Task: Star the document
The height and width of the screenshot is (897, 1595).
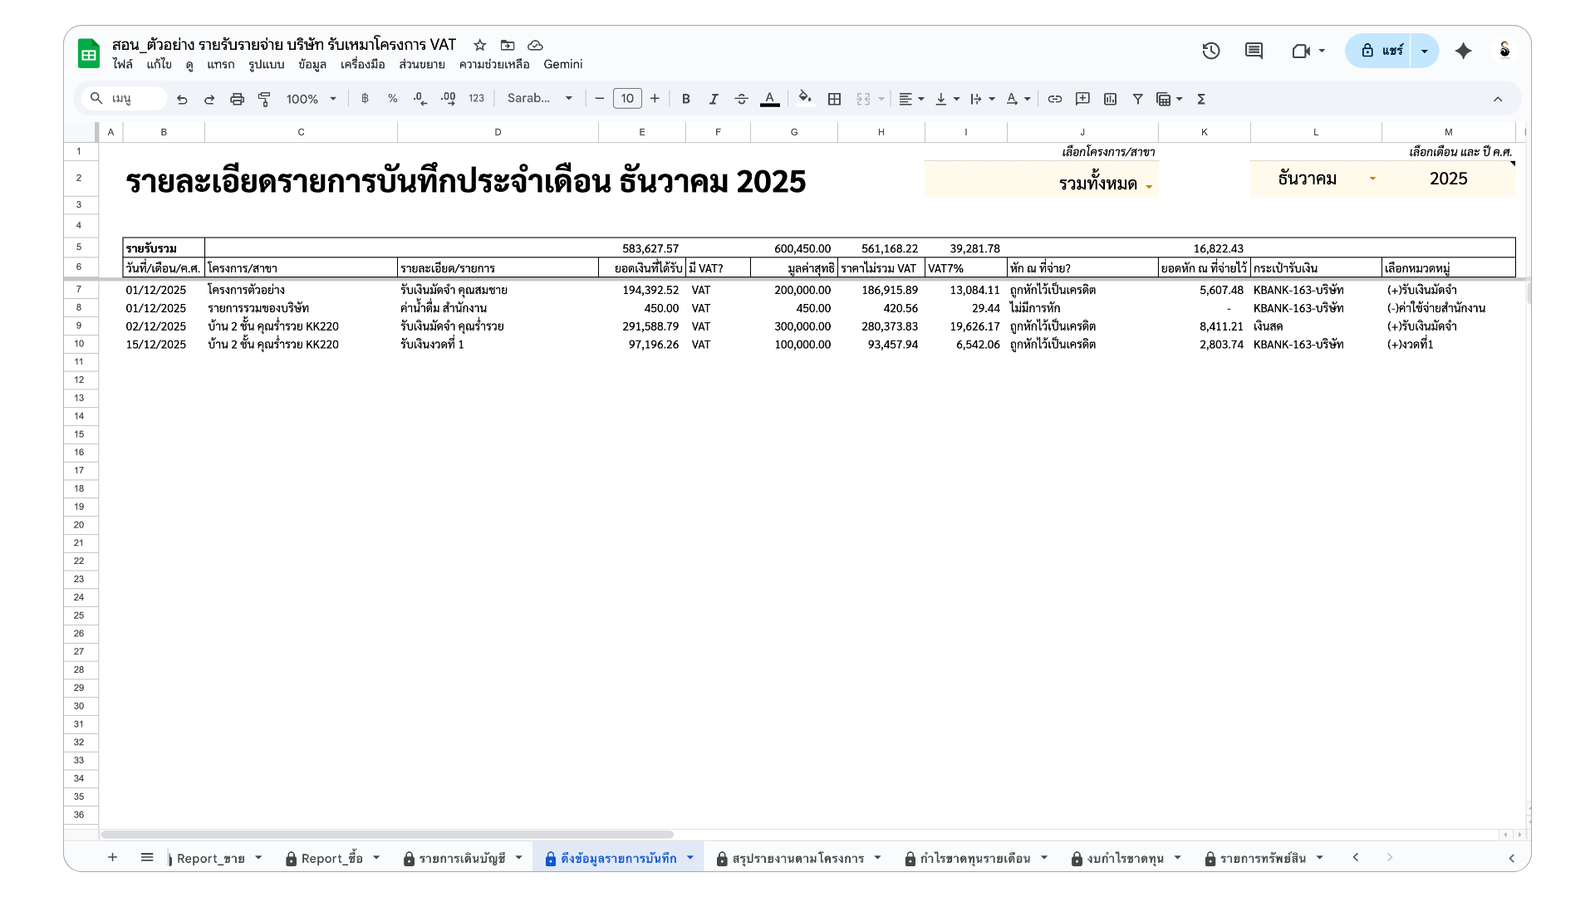Action: [480, 45]
